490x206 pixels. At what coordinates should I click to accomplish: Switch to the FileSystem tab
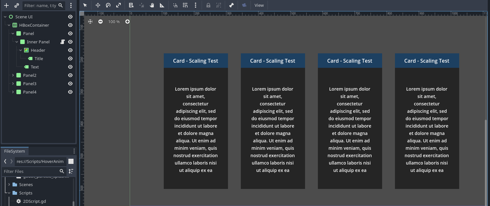pyautogui.click(x=14, y=151)
